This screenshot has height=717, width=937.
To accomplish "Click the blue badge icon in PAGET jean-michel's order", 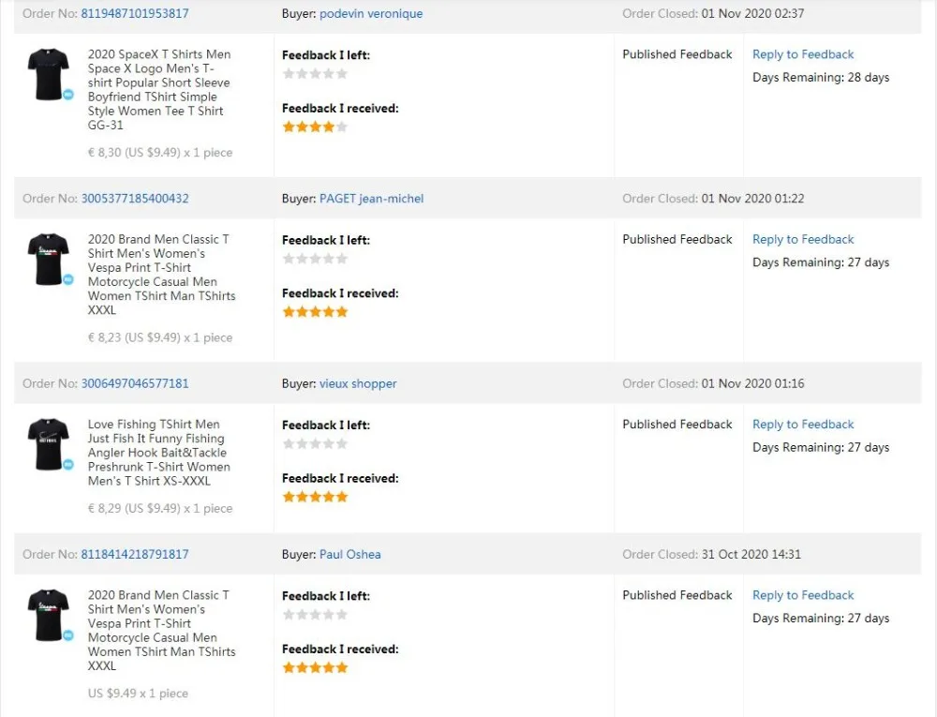I will 68,279.
